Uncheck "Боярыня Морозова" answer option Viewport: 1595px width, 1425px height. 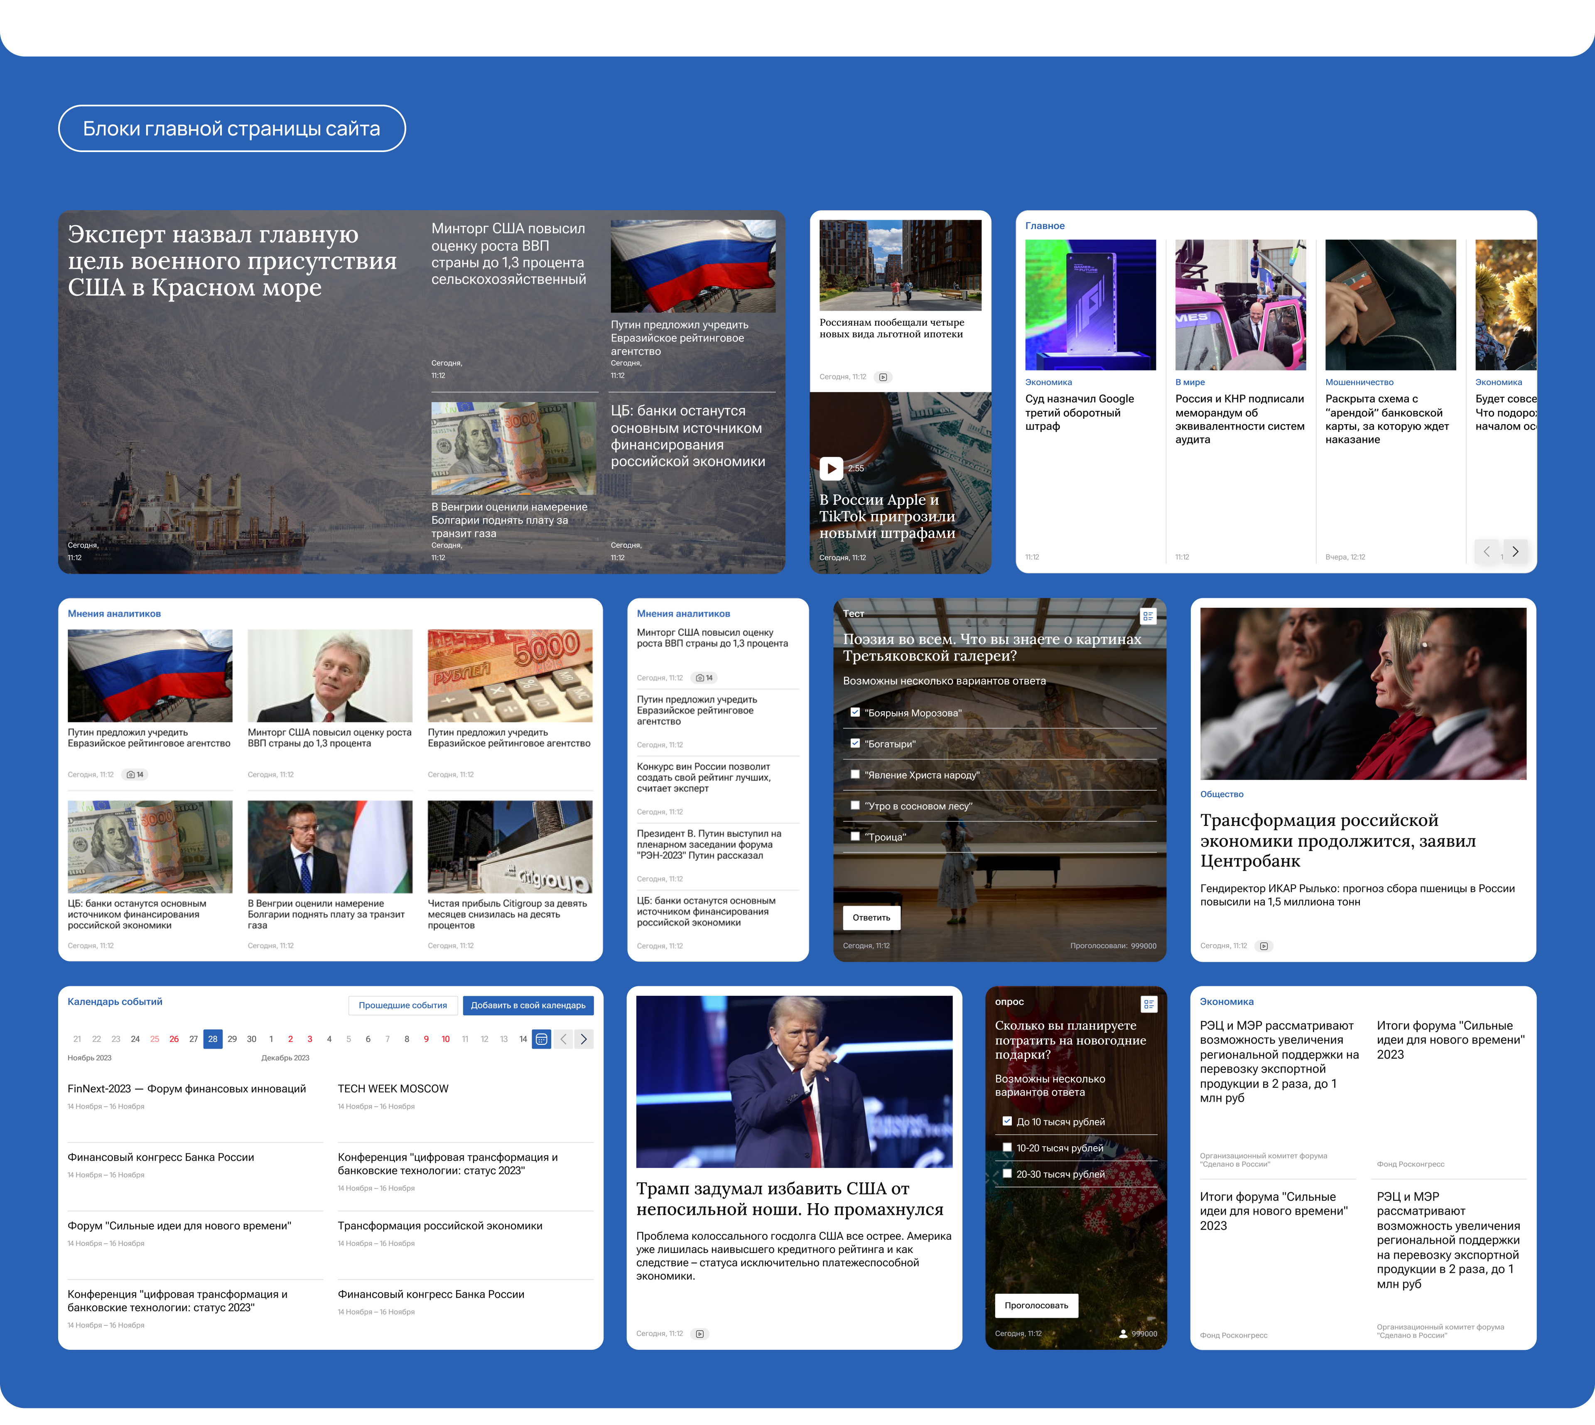(855, 712)
